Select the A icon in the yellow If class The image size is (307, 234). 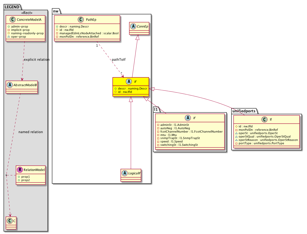[x=128, y=82]
